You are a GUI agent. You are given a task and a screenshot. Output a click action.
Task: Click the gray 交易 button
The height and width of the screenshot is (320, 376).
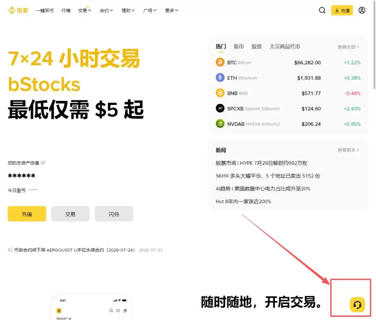70,214
